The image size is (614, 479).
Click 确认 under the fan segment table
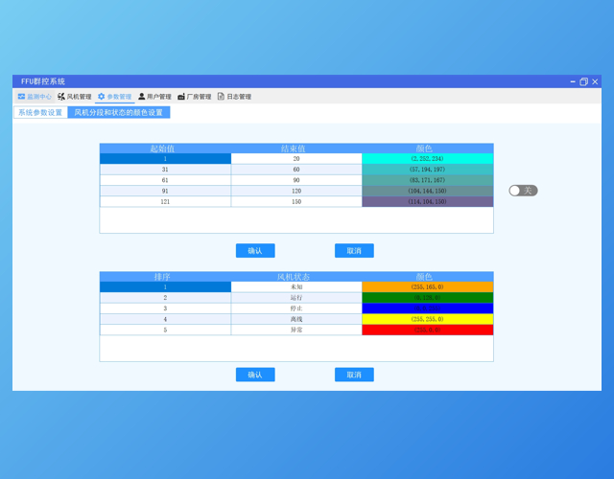coord(255,251)
